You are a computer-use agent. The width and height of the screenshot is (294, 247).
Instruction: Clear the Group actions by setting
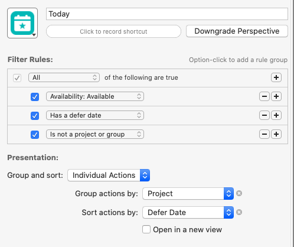tap(239, 193)
